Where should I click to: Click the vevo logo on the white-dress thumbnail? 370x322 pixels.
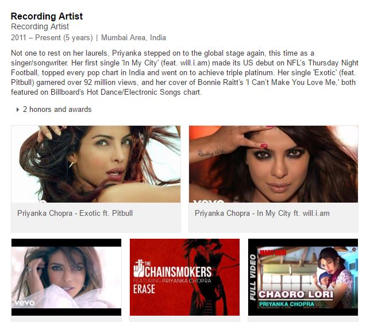pyautogui.click(x=25, y=302)
